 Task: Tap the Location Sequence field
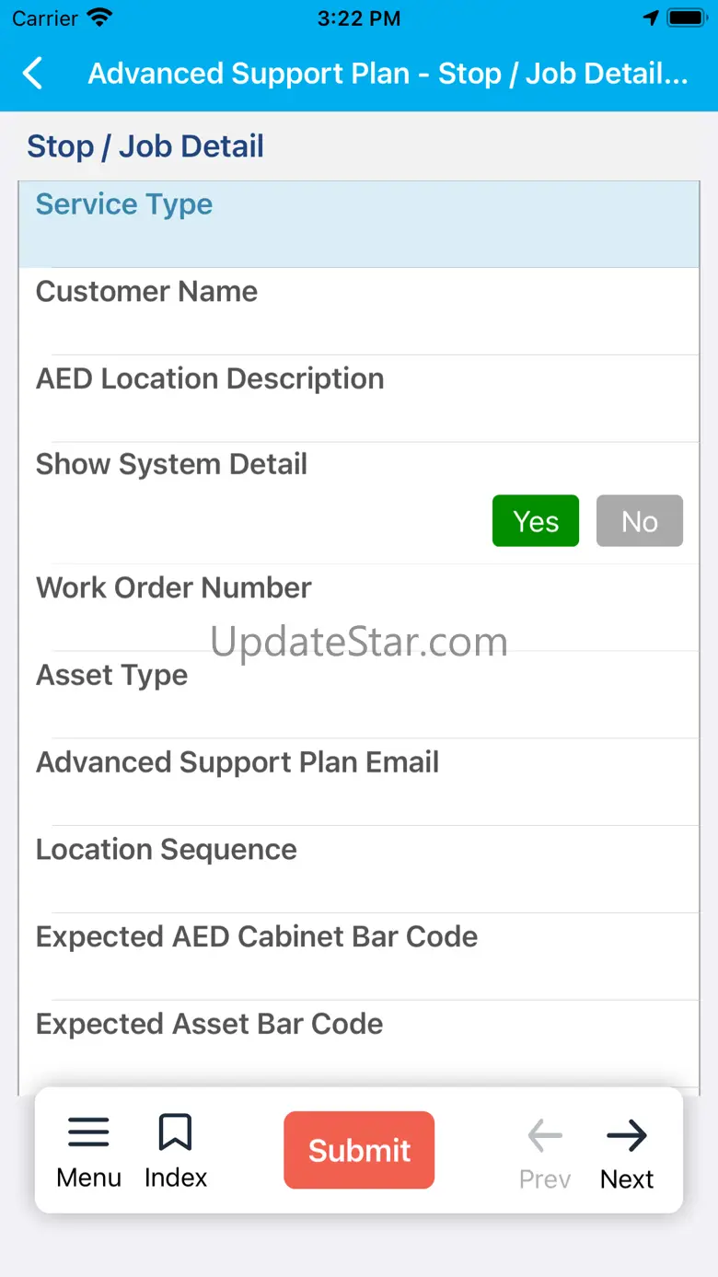[359, 868]
